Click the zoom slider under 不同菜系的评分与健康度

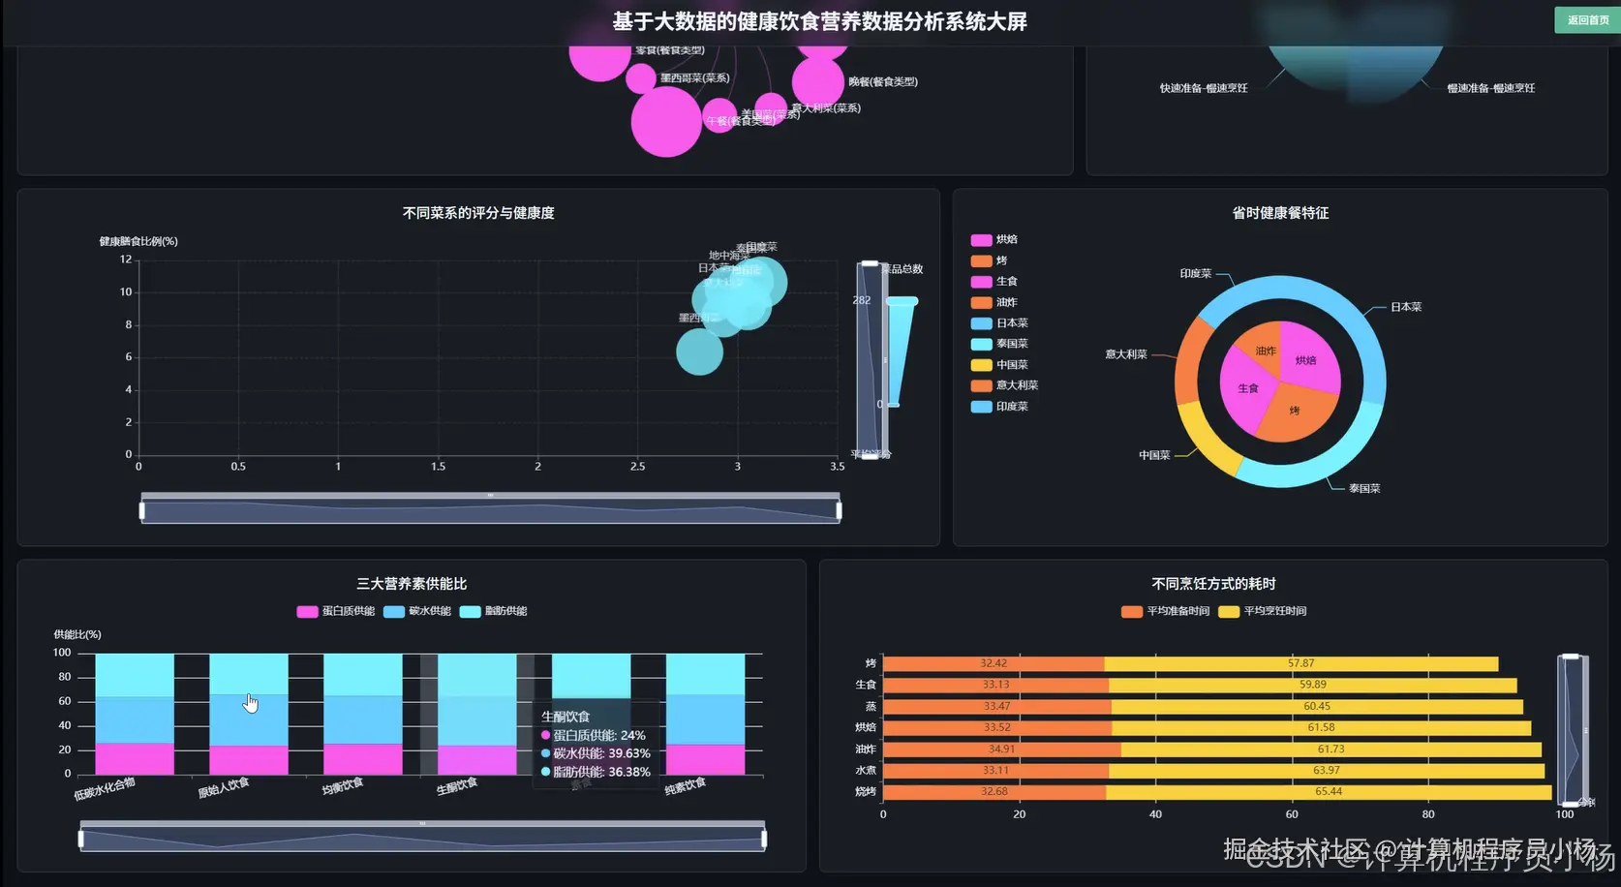point(489,508)
